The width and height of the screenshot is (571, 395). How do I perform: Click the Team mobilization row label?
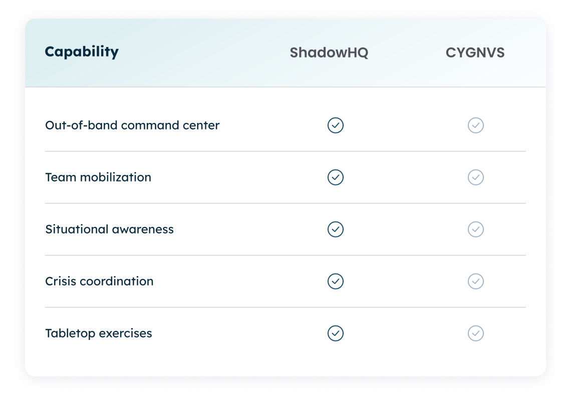[x=98, y=177]
